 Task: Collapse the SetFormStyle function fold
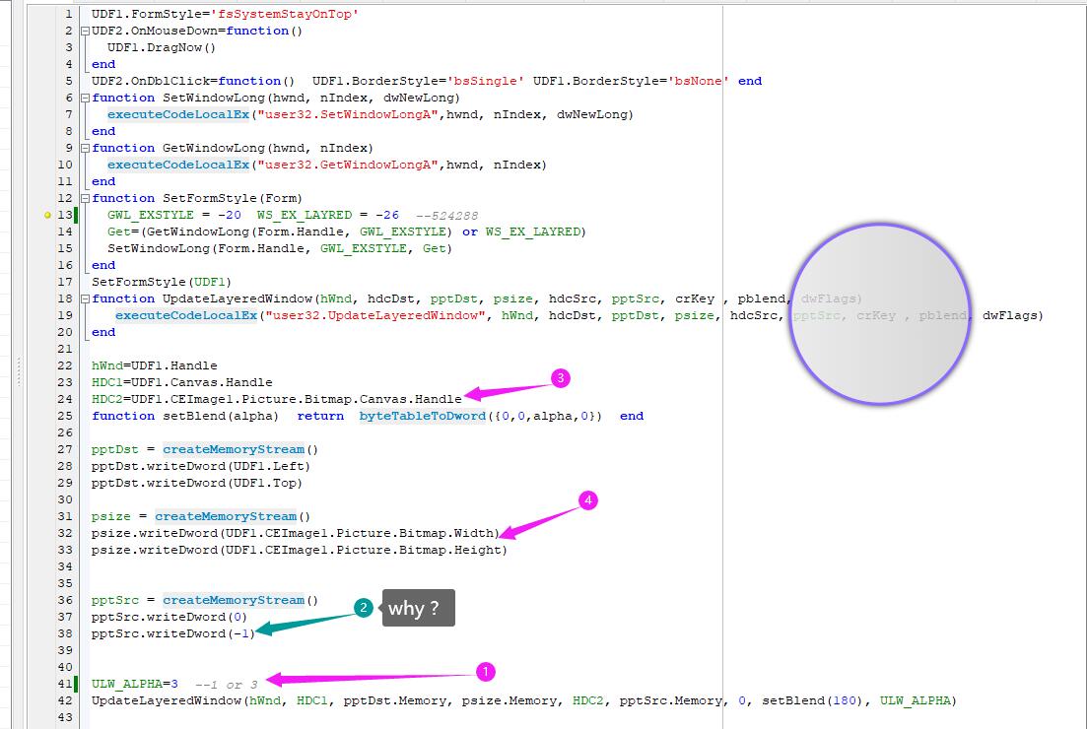pyautogui.click(x=85, y=199)
